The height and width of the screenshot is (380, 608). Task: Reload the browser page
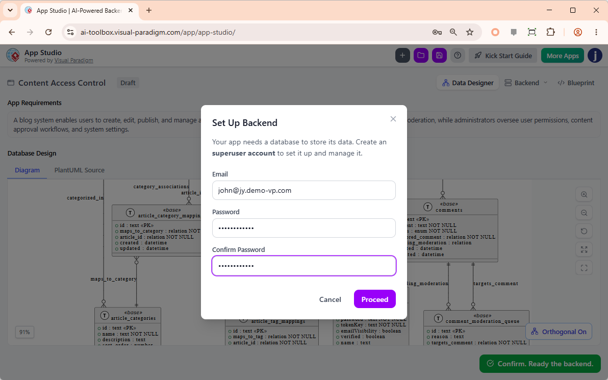pyautogui.click(x=48, y=32)
